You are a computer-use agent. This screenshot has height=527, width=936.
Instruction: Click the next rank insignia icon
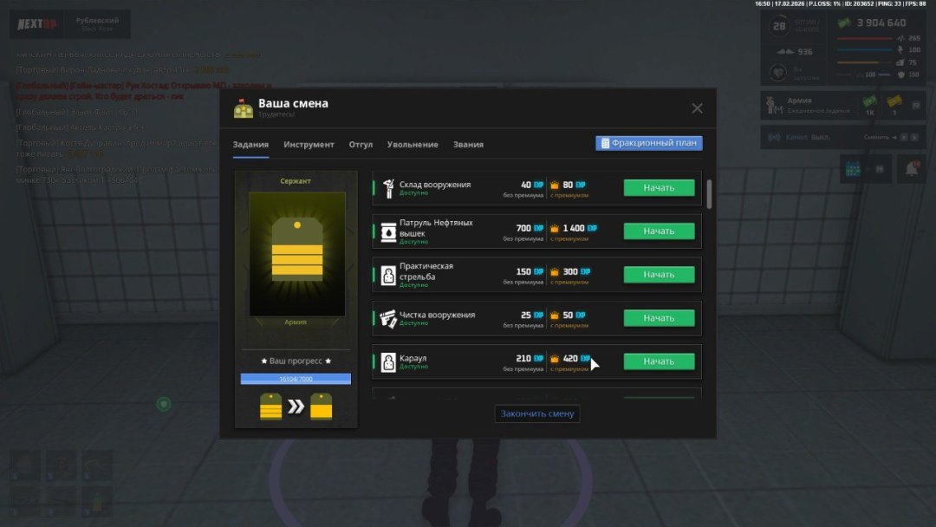coord(322,406)
